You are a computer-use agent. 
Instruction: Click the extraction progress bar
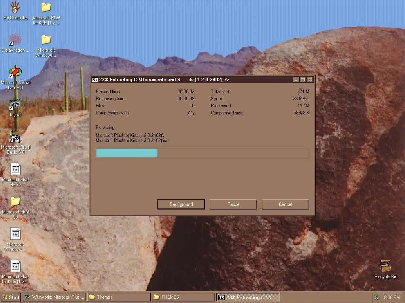[x=202, y=153]
